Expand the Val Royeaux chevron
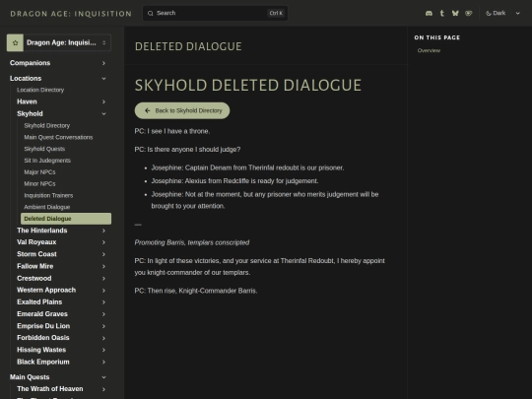 point(103,242)
